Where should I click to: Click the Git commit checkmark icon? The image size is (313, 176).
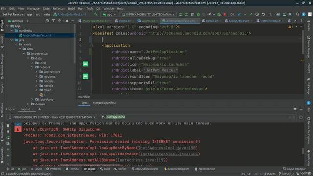pyautogui.click(x=245, y=14)
